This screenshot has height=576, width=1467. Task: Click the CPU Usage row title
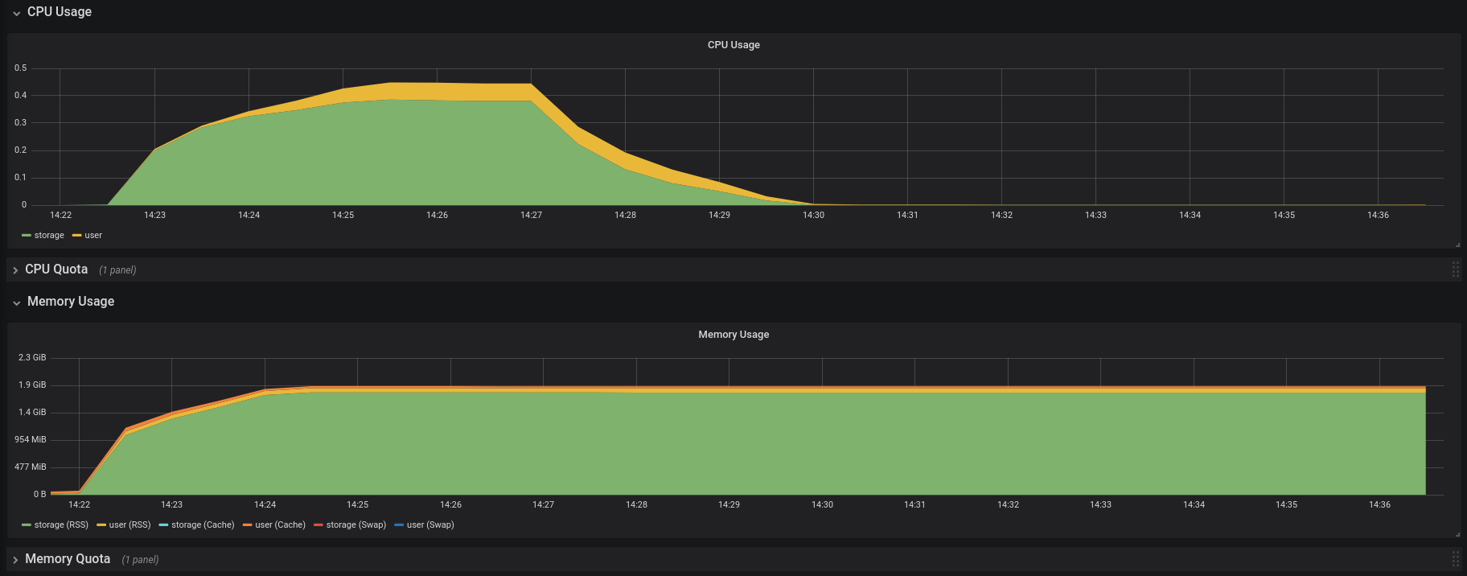[60, 12]
